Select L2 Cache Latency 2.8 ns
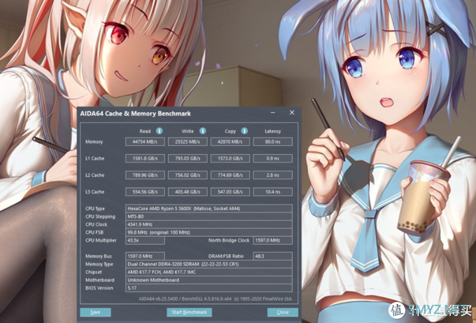This screenshot has width=476, height=323. (272, 175)
